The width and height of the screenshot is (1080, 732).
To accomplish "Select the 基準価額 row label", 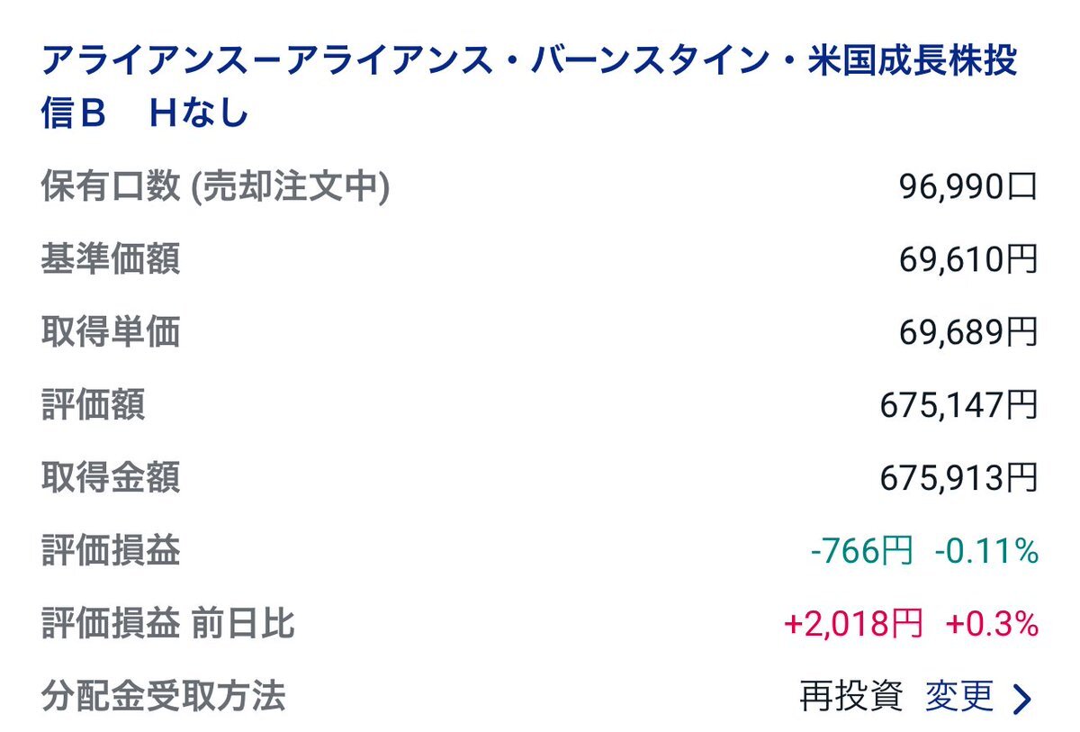I will pyautogui.click(x=111, y=259).
